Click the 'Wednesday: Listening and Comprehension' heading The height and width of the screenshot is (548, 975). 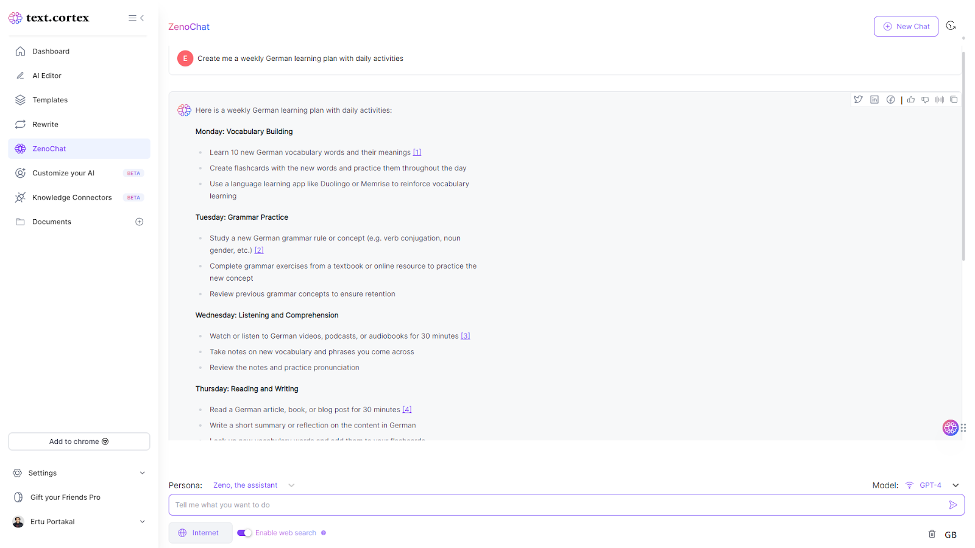pyautogui.click(x=267, y=315)
